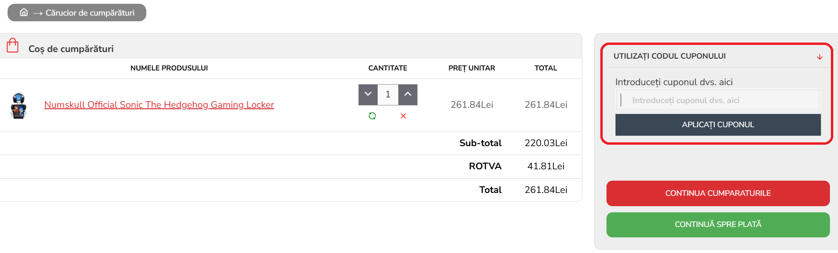Viewport: 838px width, 253px height.
Task: Click red arrow on coupon header
Action: pyautogui.click(x=820, y=57)
